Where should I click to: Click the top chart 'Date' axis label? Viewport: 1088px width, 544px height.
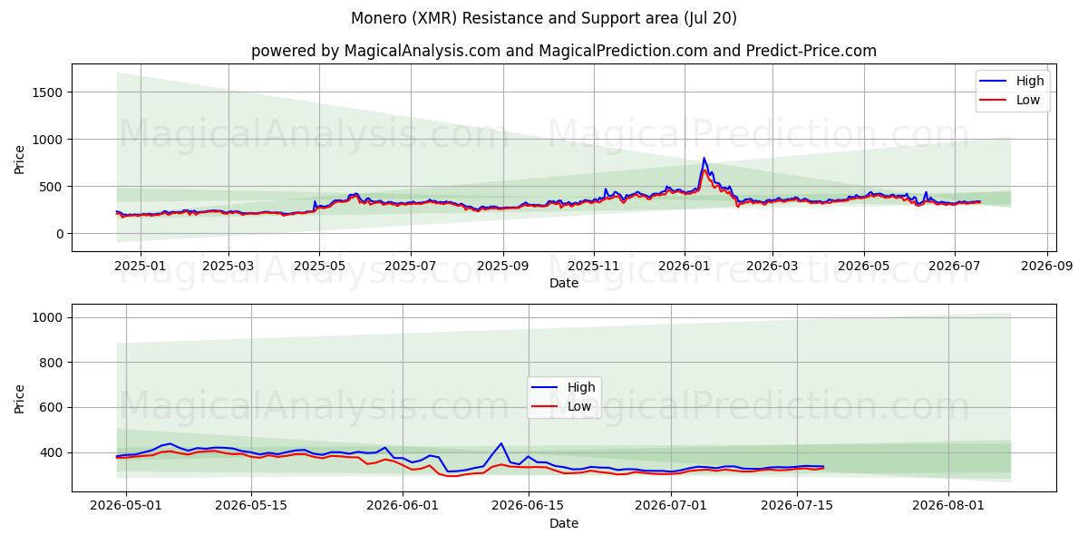(x=564, y=284)
